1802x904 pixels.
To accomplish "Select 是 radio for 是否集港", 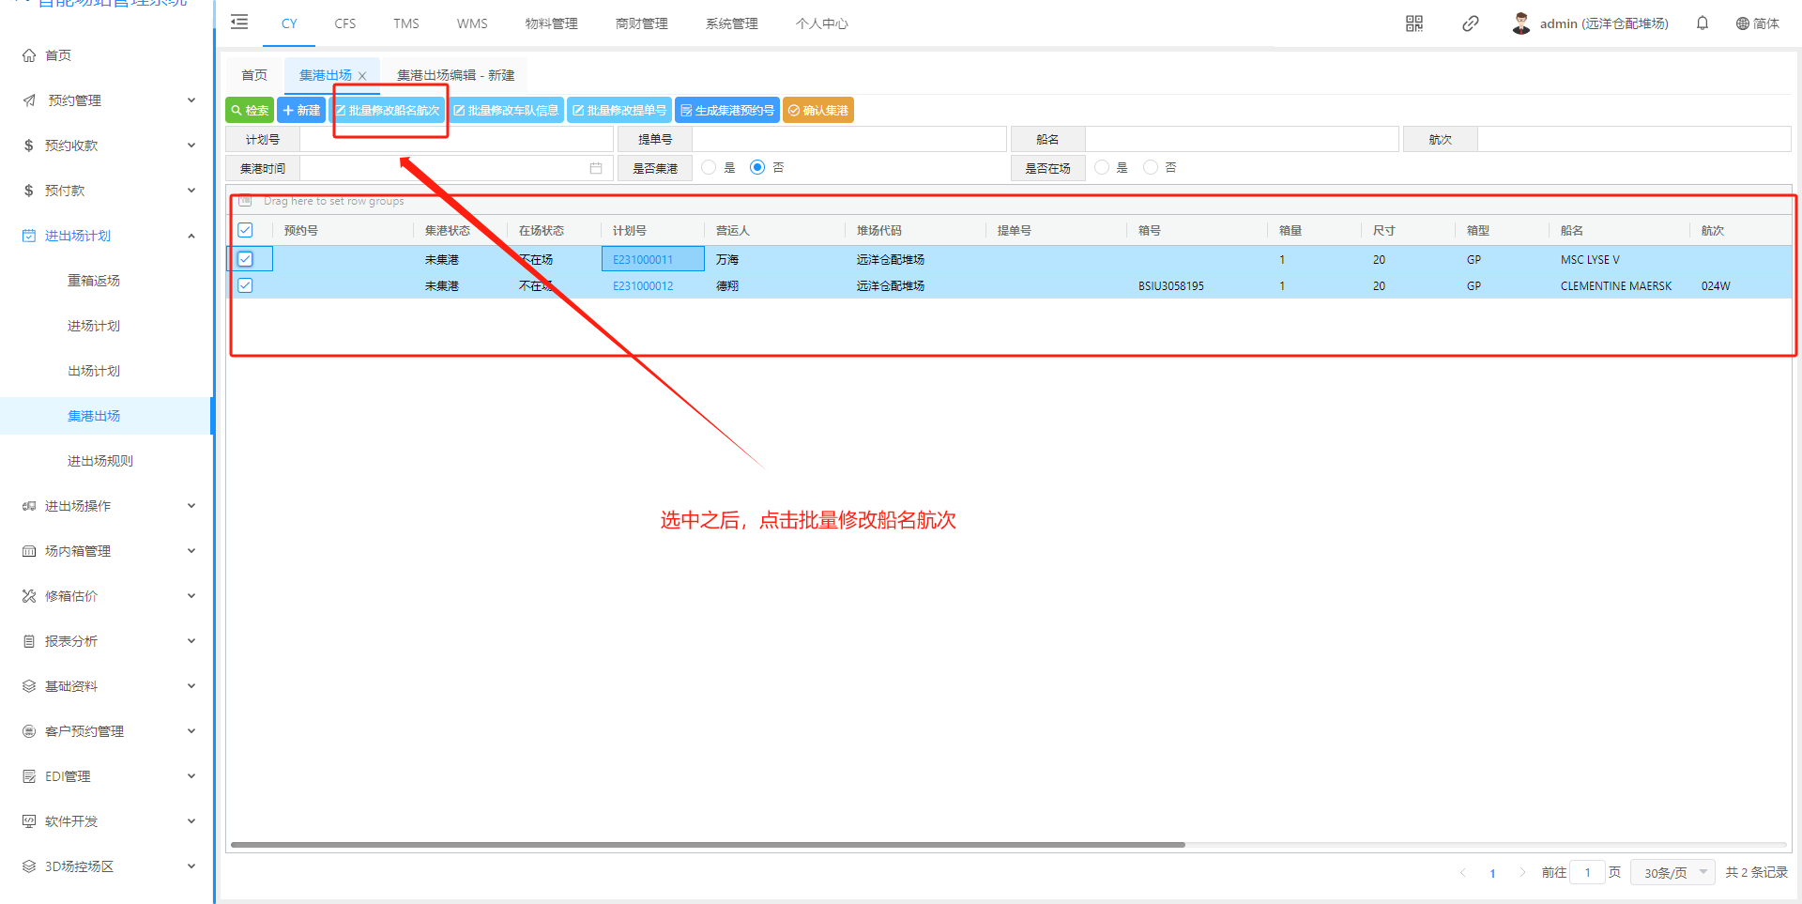I will click(709, 168).
